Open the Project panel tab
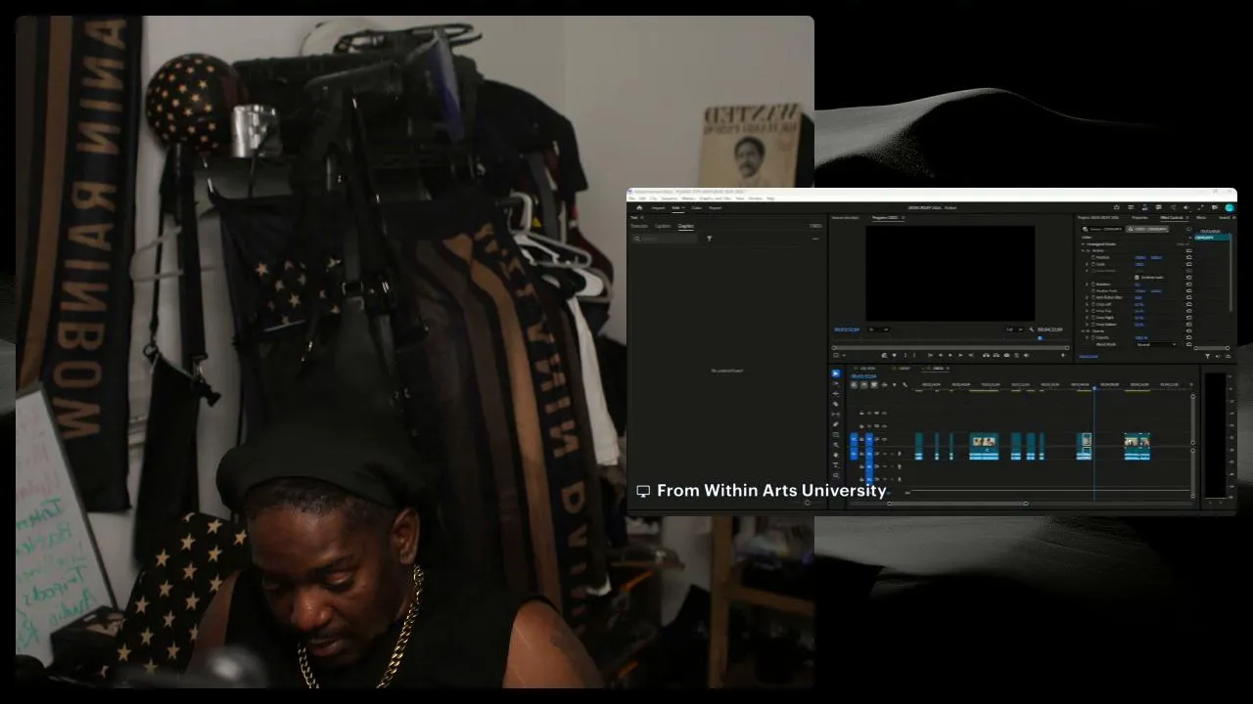Viewport: 1253px width, 704px height. point(1098,217)
